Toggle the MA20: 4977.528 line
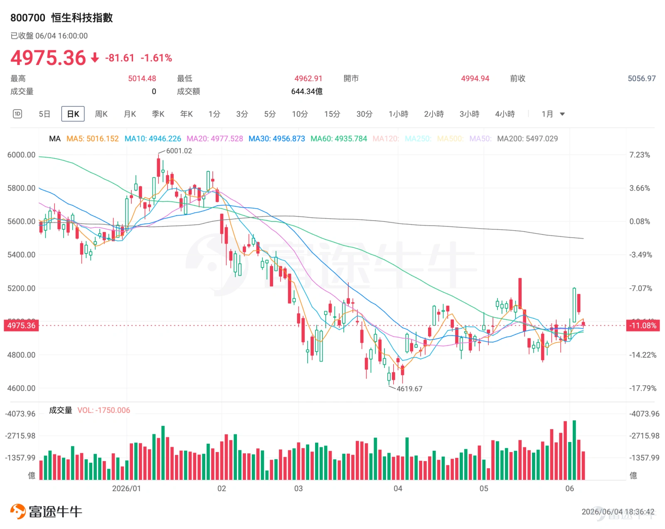Image resolution: width=665 pixels, height=529 pixels. pyautogui.click(x=215, y=139)
